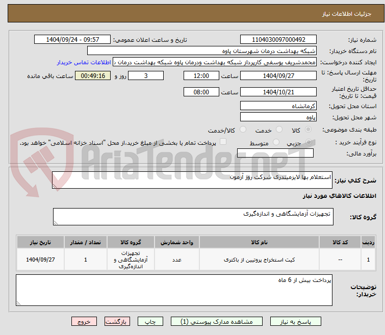Click the گروه کالا text area
Screen dimensions: 385x335
click(193, 217)
